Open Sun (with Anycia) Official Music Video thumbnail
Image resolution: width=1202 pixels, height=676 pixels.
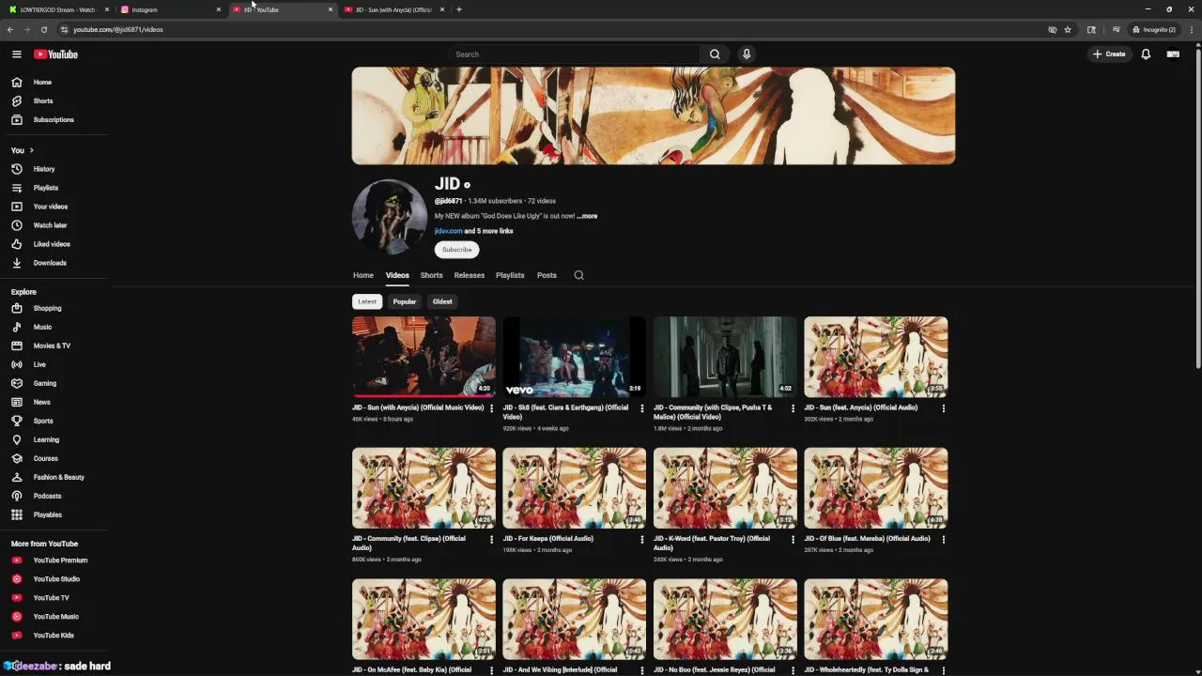click(x=424, y=357)
